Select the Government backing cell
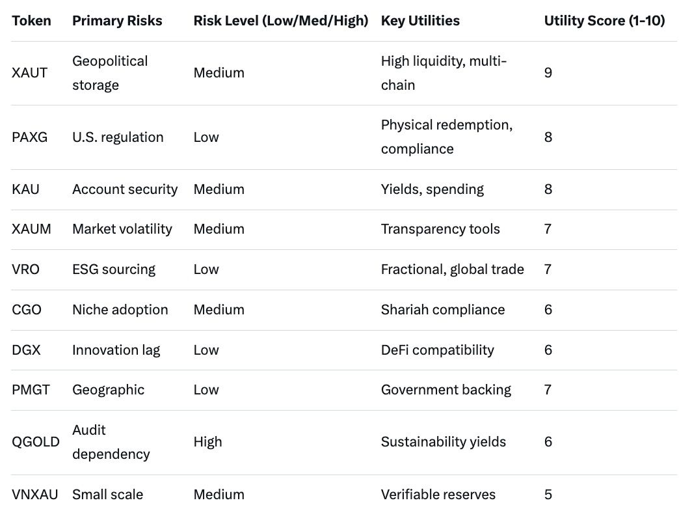679x522 pixels. pyautogui.click(x=446, y=390)
